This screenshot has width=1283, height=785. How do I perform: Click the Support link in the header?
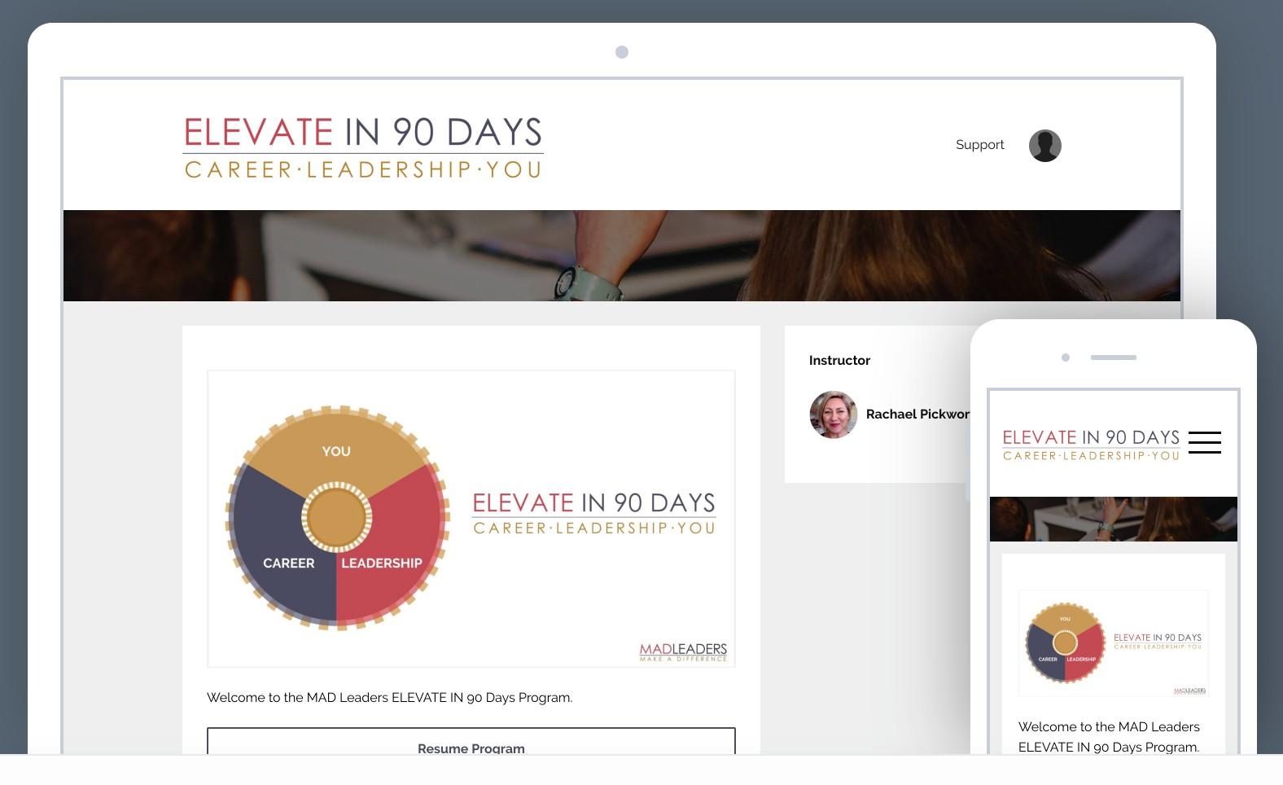979,145
